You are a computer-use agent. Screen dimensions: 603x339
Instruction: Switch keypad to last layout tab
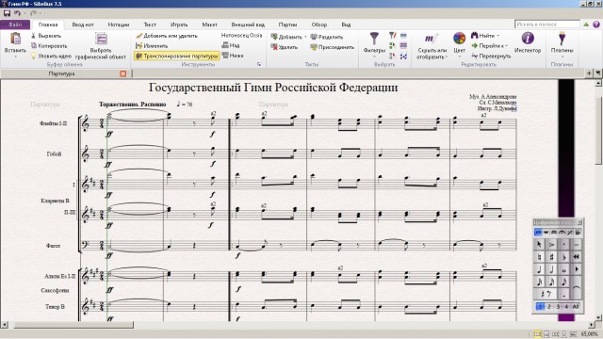(578, 233)
